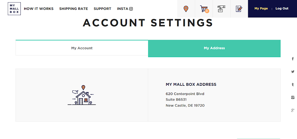Select the My Address tab

(x=214, y=48)
